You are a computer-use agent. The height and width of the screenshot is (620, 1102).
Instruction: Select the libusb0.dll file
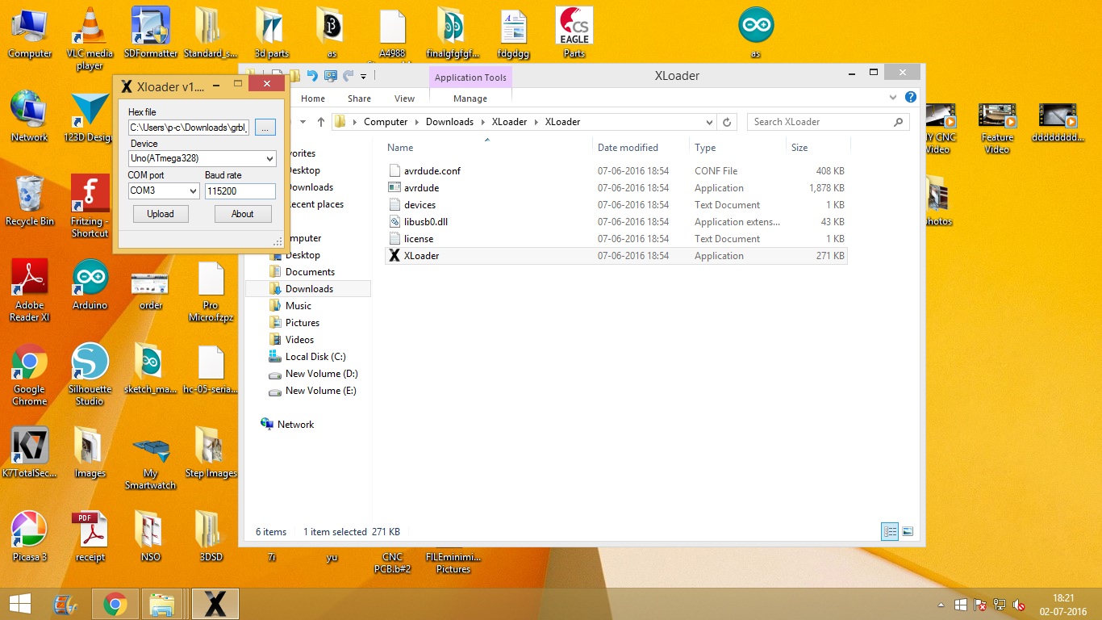click(x=616, y=222)
